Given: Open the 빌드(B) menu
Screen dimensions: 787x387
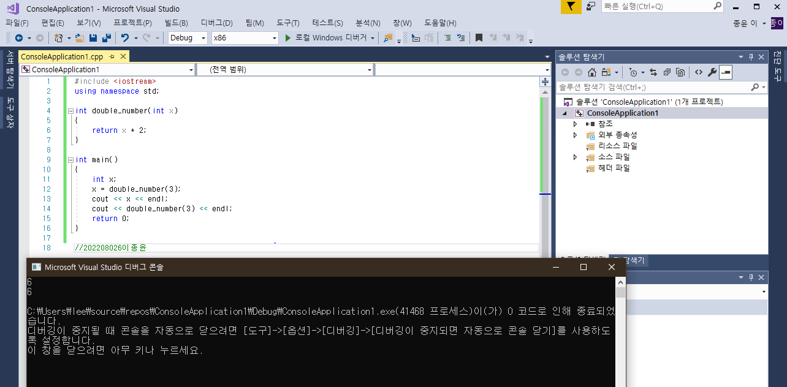Looking at the screenshot, I should coord(177,23).
